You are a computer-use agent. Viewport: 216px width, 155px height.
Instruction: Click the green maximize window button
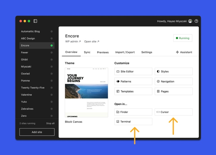tap(29, 21)
